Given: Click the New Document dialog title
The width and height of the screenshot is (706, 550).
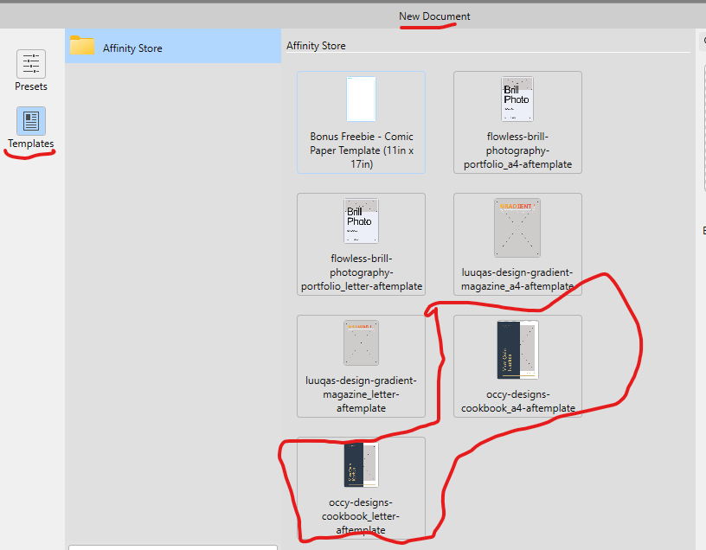Looking at the screenshot, I should click(433, 16).
